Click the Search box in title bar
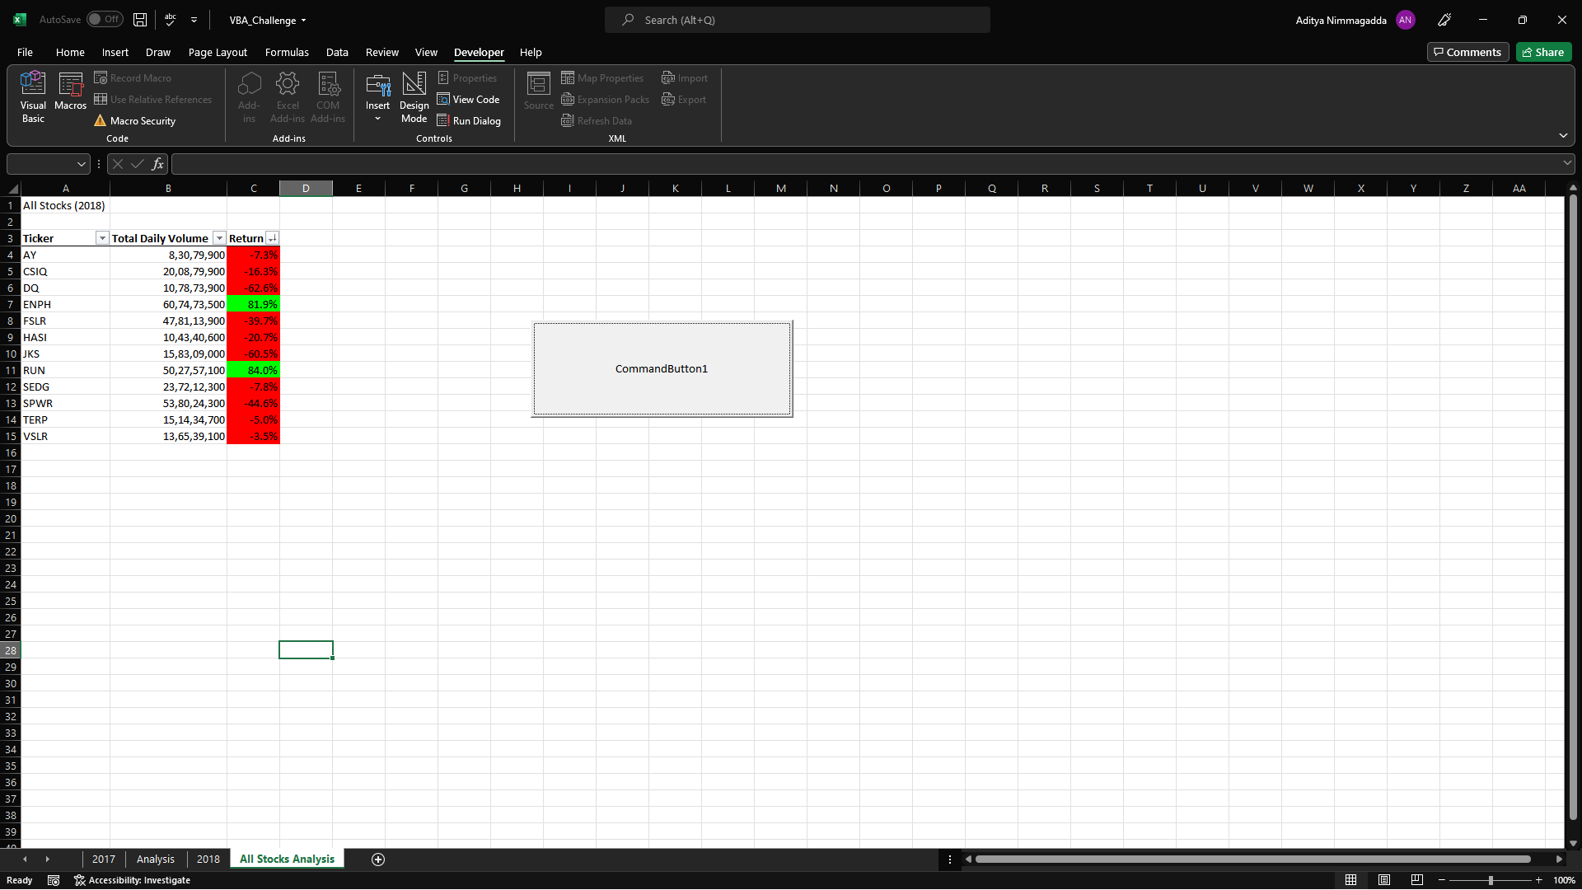 797,20
